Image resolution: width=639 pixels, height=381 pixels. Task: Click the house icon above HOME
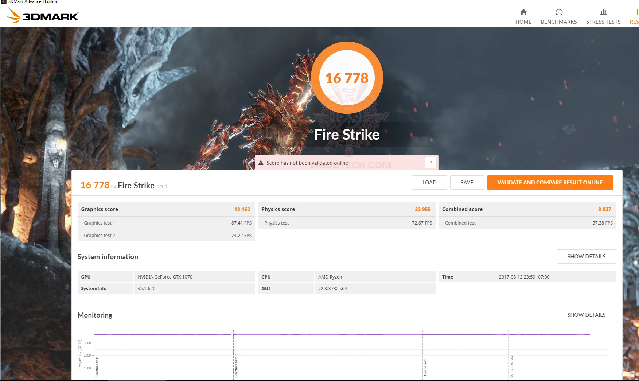pos(523,12)
